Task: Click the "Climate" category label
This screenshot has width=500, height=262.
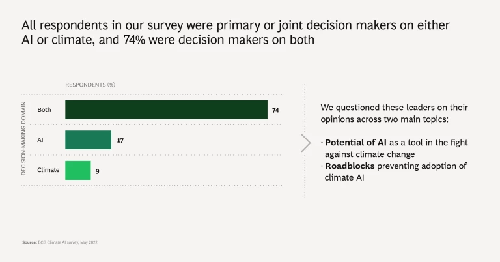Action: coord(48,170)
